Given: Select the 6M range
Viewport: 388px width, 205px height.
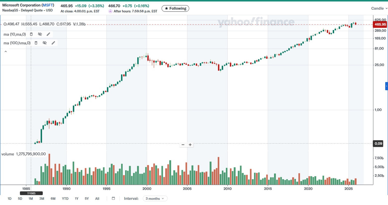Looking at the screenshot, I should click(x=53, y=199).
